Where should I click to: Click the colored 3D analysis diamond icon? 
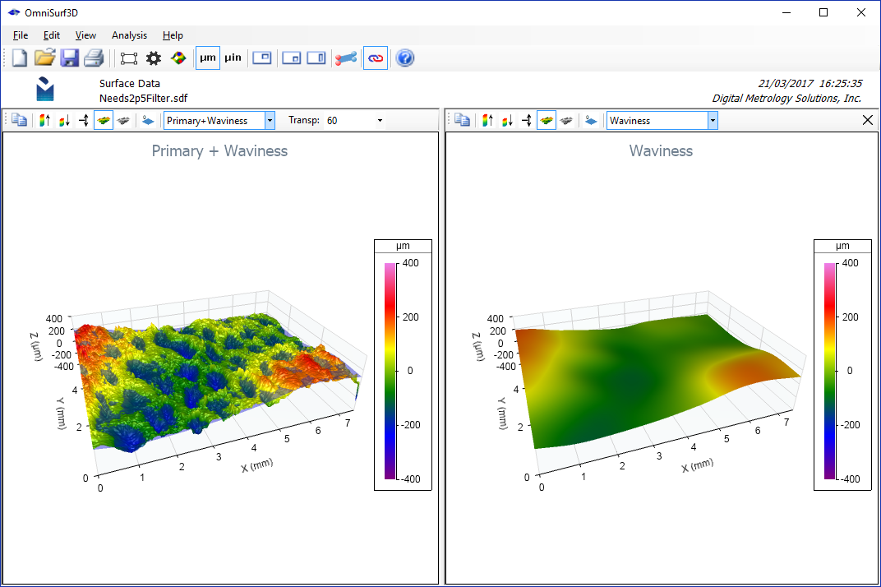pos(178,58)
